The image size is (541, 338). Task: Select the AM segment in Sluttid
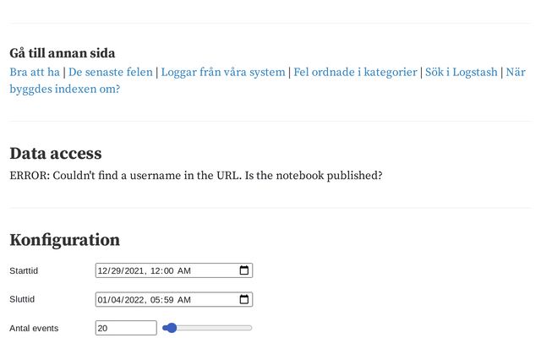[184, 300]
